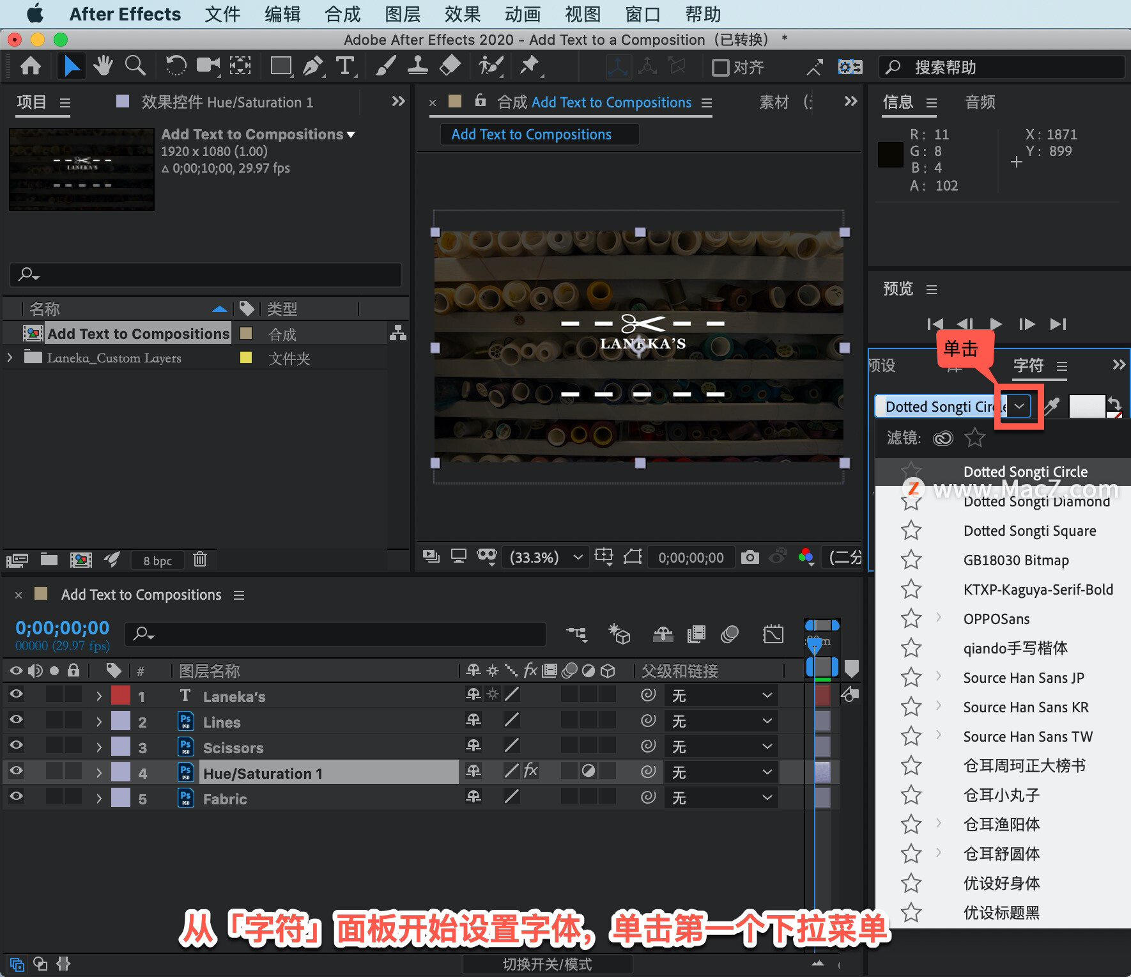The width and height of the screenshot is (1131, 977).
Task: Toggle visibility of the Fabric layer
Action: [x=16, y=797]
